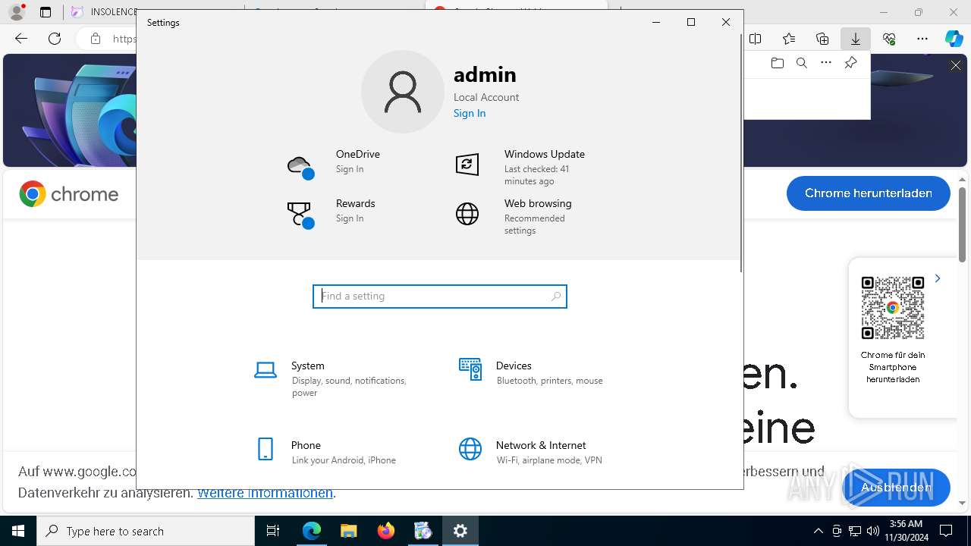Pin the downloads flyout
Image resolution: width=971 pixels, height=546 pixels.
click(x=850, y=63)
